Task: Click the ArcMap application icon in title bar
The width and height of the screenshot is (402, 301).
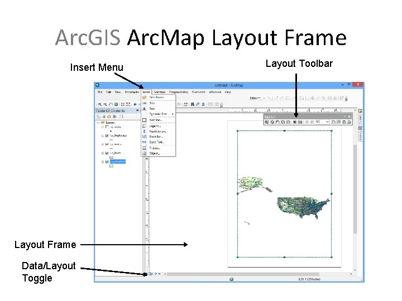Action: point(97,85)
